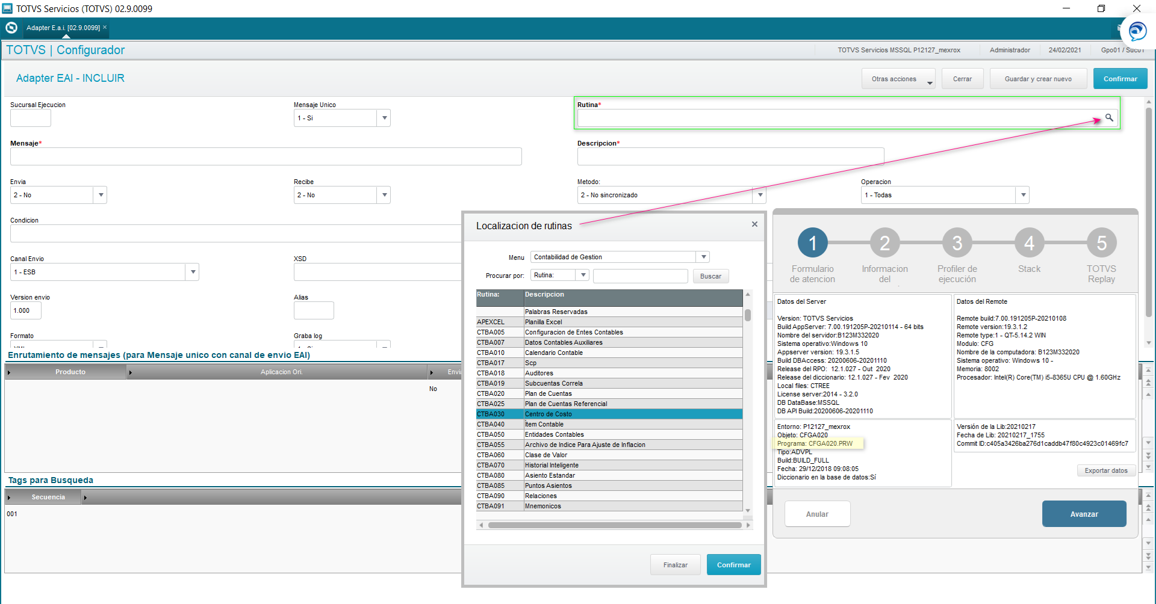
Task: Click the Cerrar button
Action: (x=962, y=79)
